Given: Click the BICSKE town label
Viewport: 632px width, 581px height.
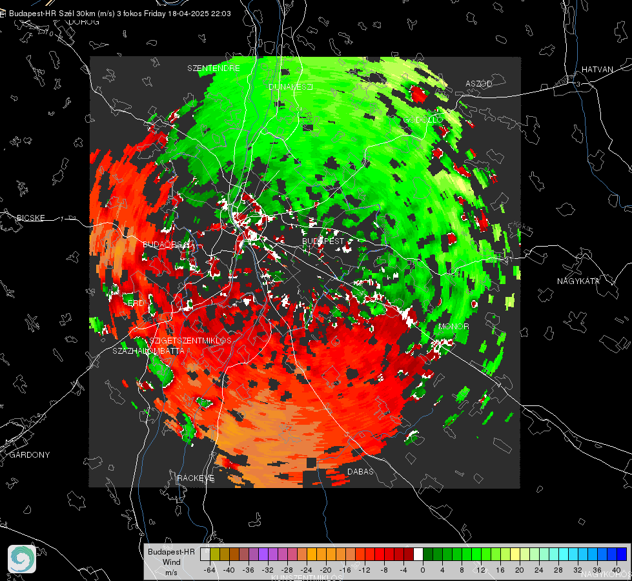Looking at the screenshot, I should click(30, 218).
